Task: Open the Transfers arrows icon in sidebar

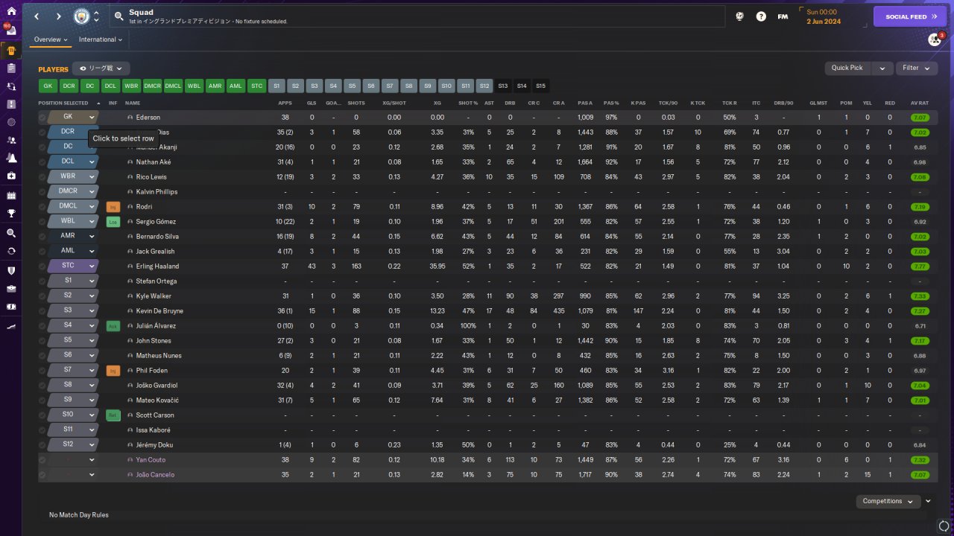Action: pyautogui.click(x=11, y=251)
